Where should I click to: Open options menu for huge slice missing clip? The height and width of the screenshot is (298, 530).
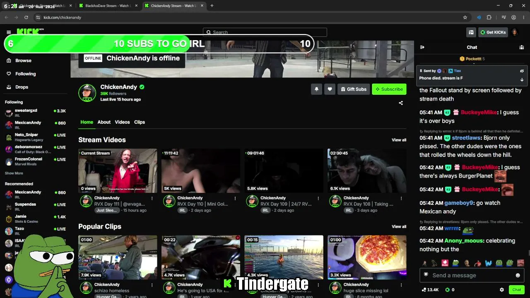click(x=401, y=285)
